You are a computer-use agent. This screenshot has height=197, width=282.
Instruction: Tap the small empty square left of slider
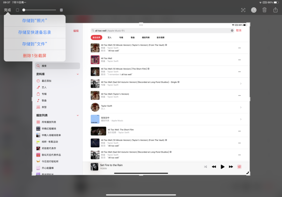(17, 10)
